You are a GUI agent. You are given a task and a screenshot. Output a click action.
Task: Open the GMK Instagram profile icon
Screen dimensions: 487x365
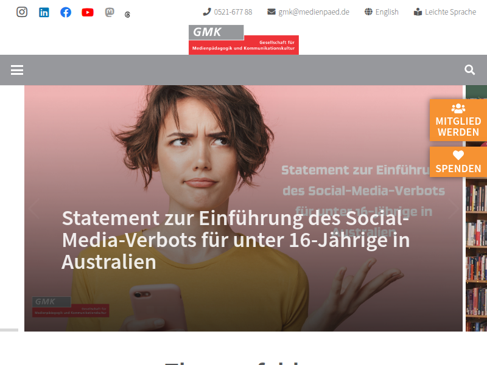[22, 12]
